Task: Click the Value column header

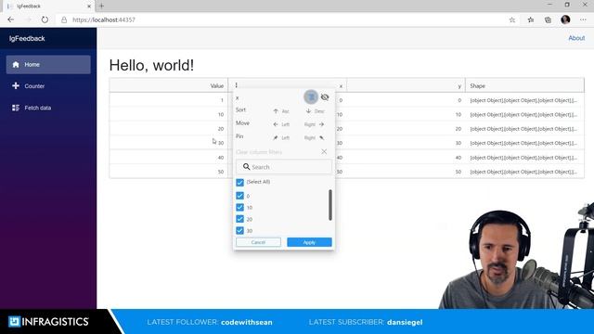Action: click(x=169, y=85)
